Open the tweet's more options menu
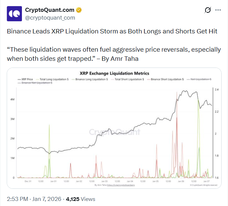228x206 pixels. pyautogui.click(x=220, y=10)
